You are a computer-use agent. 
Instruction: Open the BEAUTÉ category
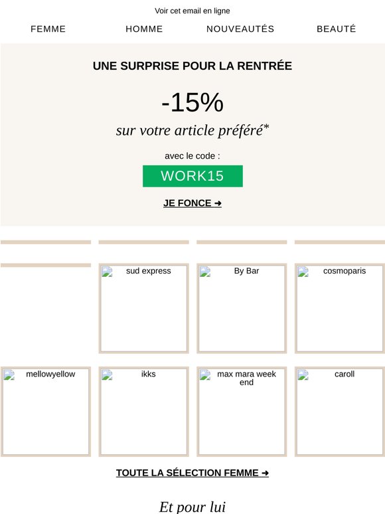336,29
